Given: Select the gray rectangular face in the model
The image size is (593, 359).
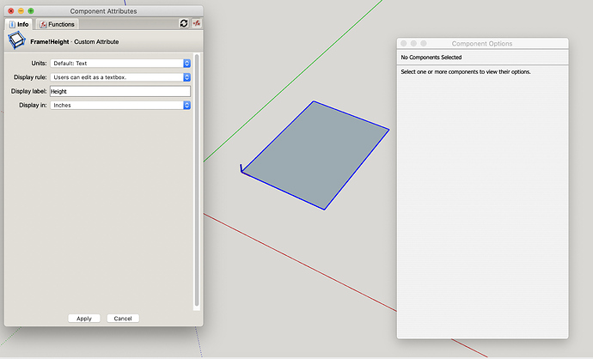Looking at the screenshot, I should 315,155.
